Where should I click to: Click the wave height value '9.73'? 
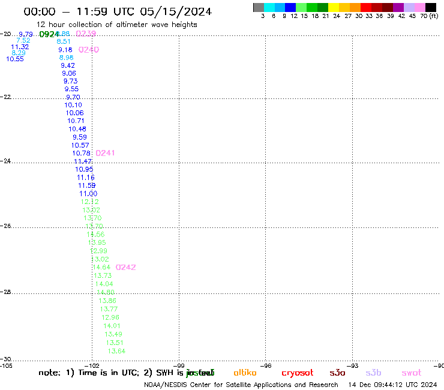click(71, 81)
